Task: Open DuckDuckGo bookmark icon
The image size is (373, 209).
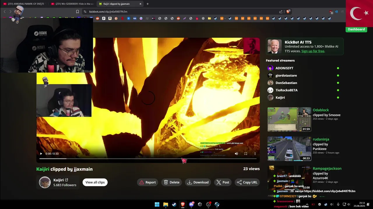Action: tap(116, 18)
